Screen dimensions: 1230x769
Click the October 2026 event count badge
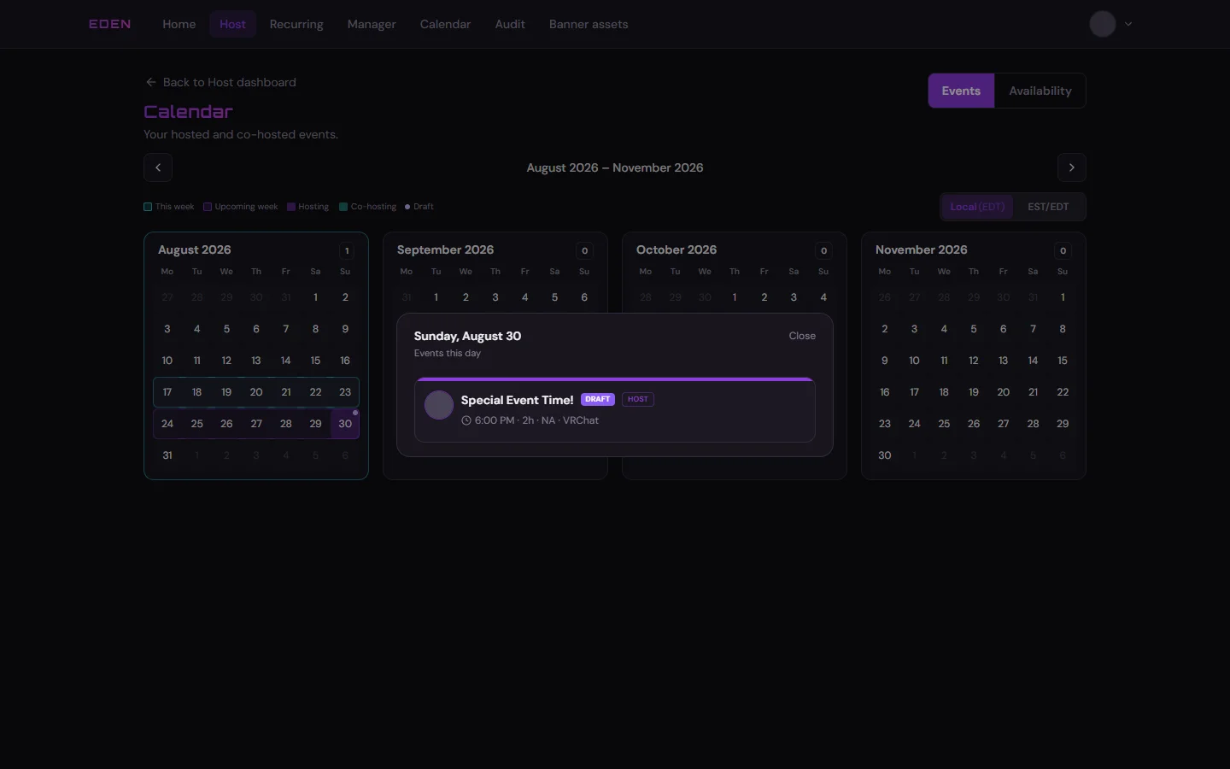tap(824, 250)
